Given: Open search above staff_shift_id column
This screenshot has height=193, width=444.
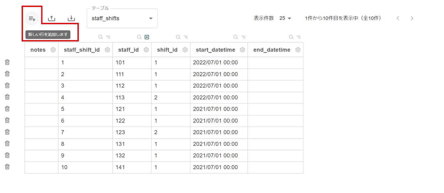Looking at the screenshot, I should point(100,37).
